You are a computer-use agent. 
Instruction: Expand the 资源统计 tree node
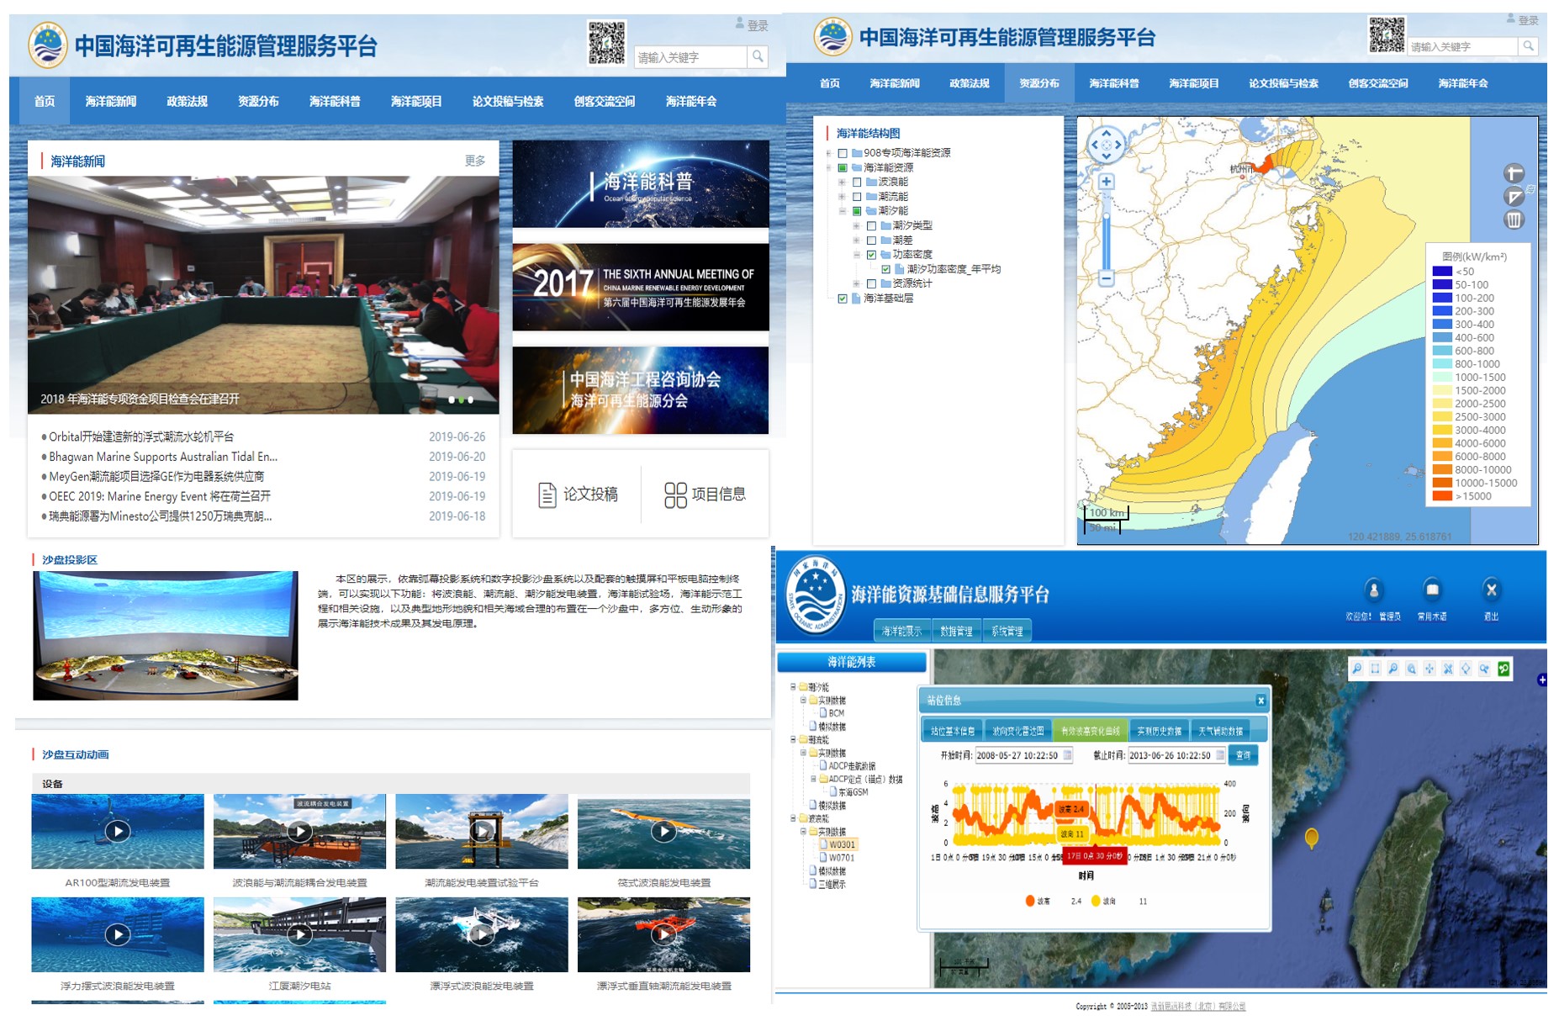[x=857, y=284]
